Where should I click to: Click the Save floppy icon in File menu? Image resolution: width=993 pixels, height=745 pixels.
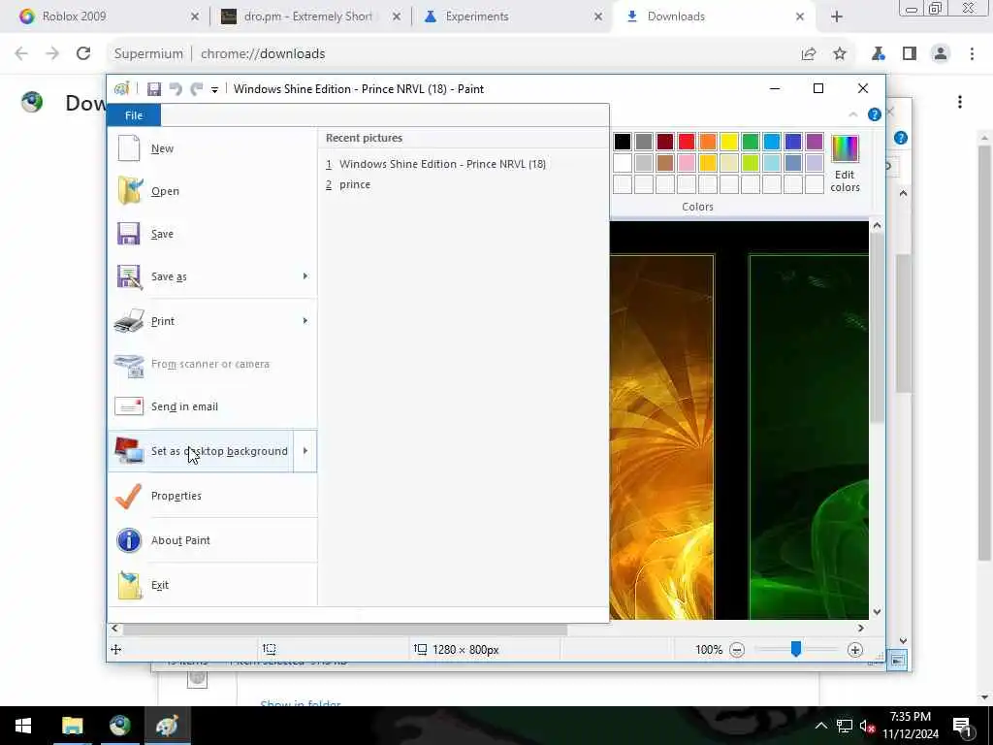coord(129,234)
